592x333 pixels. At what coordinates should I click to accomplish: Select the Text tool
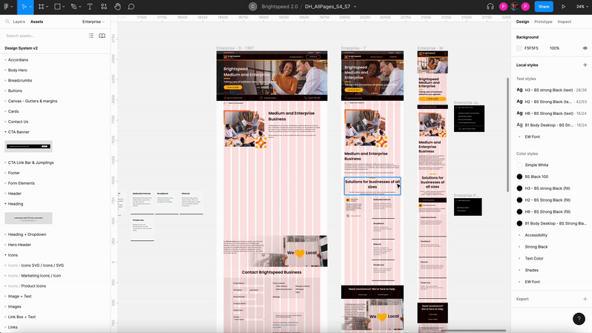tap(90, 7)
